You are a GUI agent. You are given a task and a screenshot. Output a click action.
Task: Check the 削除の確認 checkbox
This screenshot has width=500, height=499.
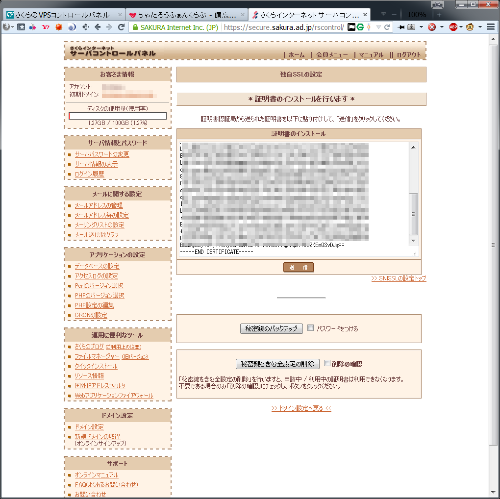tap(327, 363)
